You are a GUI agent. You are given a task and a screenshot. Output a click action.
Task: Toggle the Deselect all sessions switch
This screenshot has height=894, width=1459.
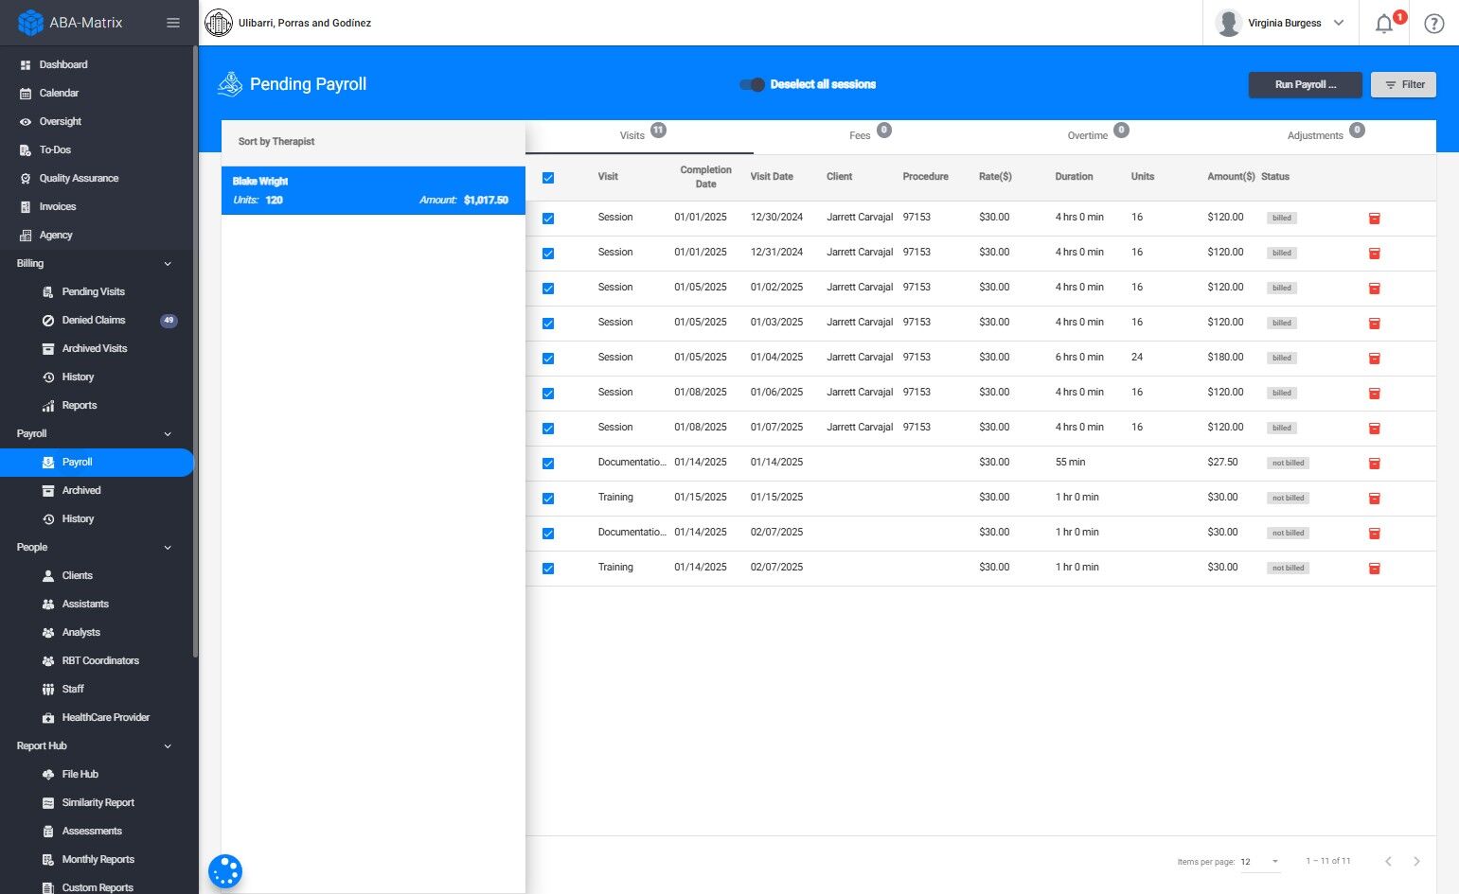(752, 85)
